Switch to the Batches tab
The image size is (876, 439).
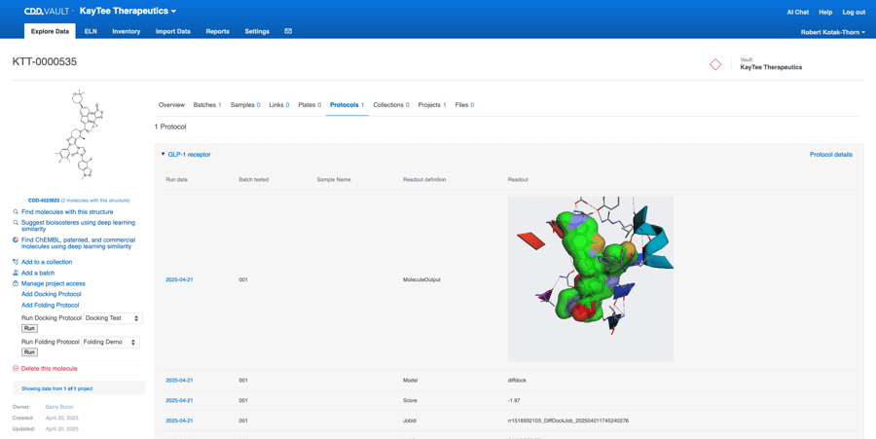click(x=207, y=105)
